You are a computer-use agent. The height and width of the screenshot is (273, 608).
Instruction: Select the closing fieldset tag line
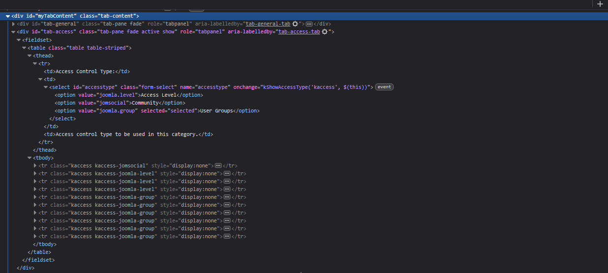pos(38,260)
